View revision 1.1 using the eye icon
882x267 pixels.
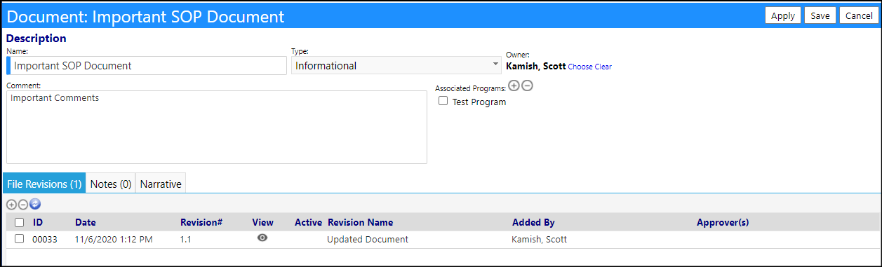point(262,238)
